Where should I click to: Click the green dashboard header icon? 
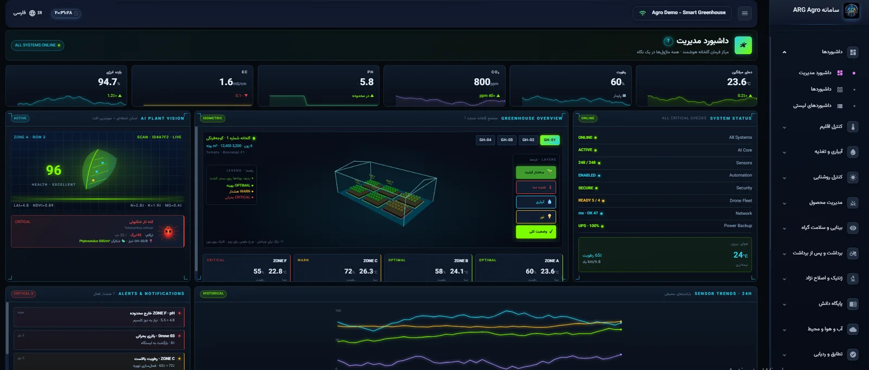click(743, 45)
